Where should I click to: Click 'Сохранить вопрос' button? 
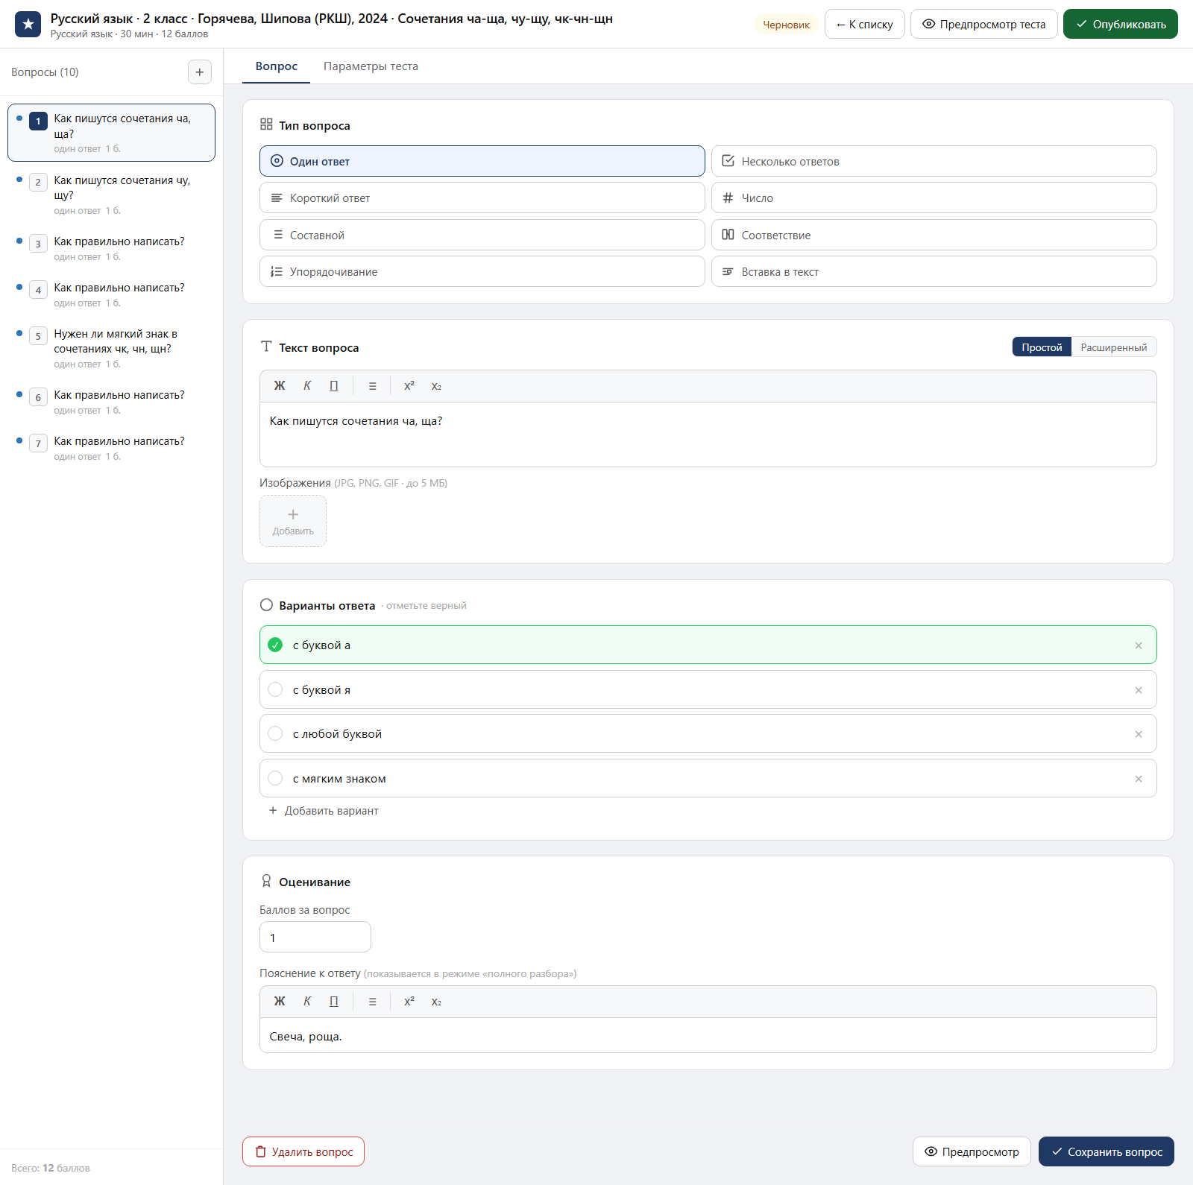1106,1151
